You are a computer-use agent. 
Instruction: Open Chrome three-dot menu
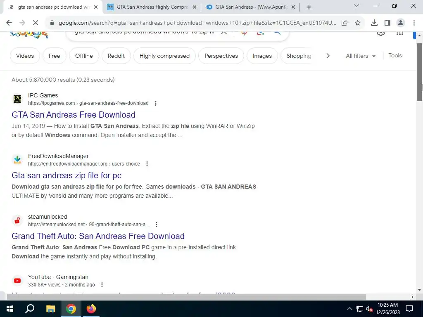pos(414,23)
